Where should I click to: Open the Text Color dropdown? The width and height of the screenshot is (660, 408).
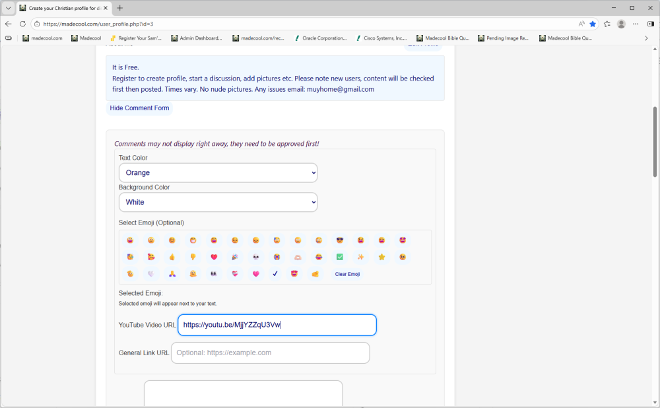[x=218, y=173]
